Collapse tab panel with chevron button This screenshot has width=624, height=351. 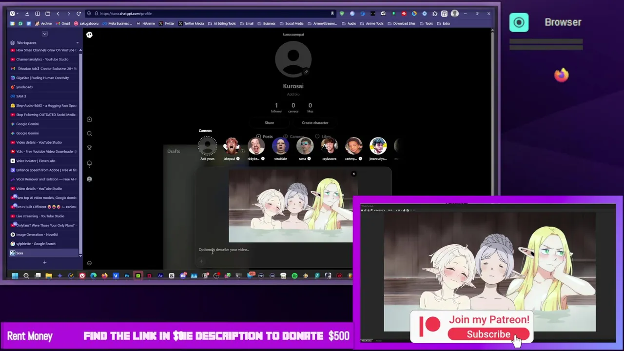coord(44,34)
